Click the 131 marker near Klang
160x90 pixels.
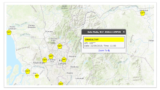28,71
